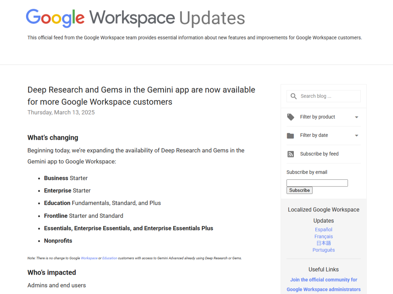Open the 日本語 localized updates page
The height and width of the screenshot is (294, 393).
[x=323, y=243]
